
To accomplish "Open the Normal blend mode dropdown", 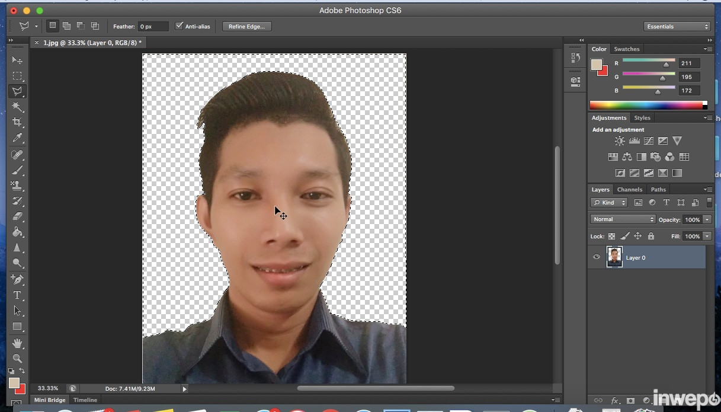I will coord(623,219).
